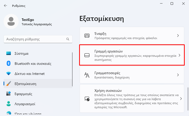
Task: Click the Wi-Fi network icon
Action: [9, 74]
